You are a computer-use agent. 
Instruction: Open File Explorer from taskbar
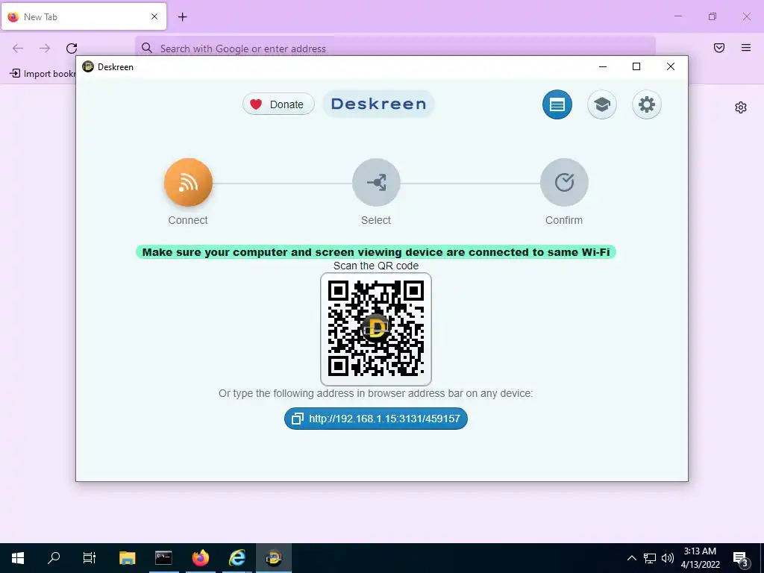[x=127, y=558]
